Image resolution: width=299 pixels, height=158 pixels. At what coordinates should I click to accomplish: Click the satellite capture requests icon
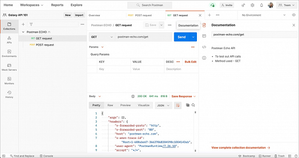click(x=243, y=6)
